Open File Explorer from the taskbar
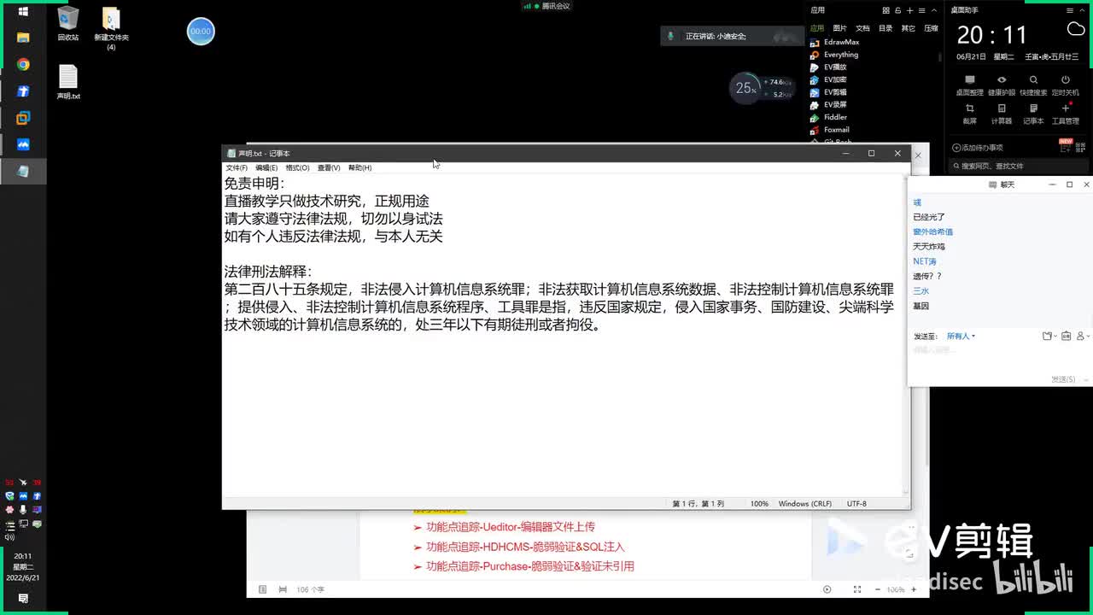This screenshot has width=1093, height=615. (x=23, y=38)
